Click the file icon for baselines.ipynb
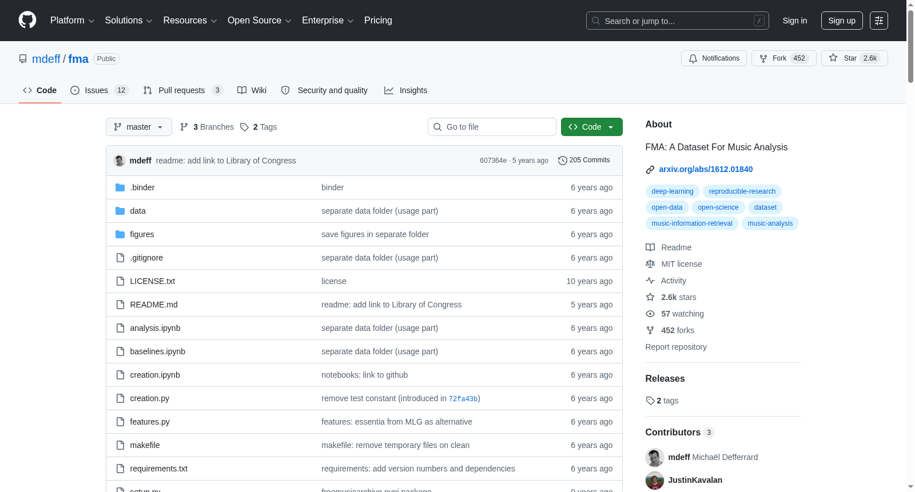 pyautogui.click(x=120, y=351)
